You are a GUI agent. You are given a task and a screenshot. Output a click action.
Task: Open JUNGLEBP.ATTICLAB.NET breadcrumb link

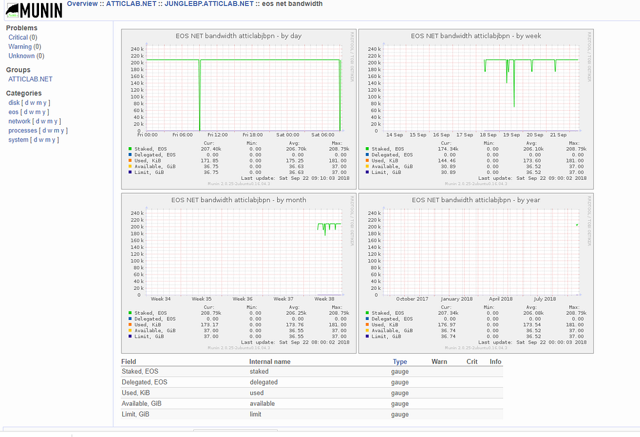pos(209,4)
